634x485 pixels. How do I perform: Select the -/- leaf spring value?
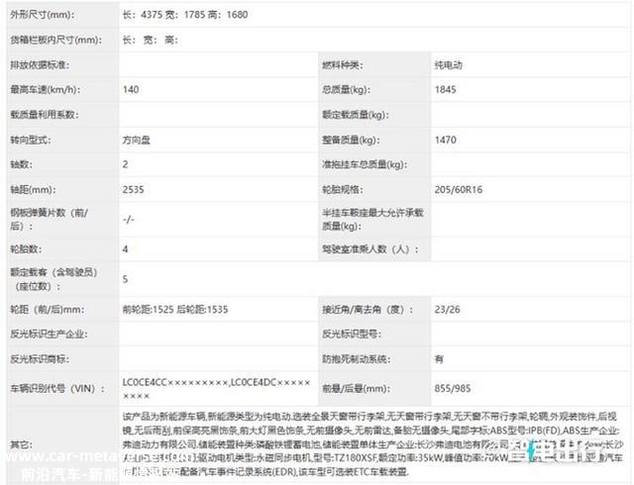(128, 219)
